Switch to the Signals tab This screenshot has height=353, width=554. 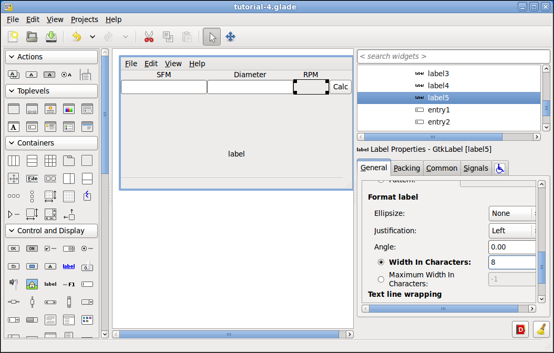[476, 169]
